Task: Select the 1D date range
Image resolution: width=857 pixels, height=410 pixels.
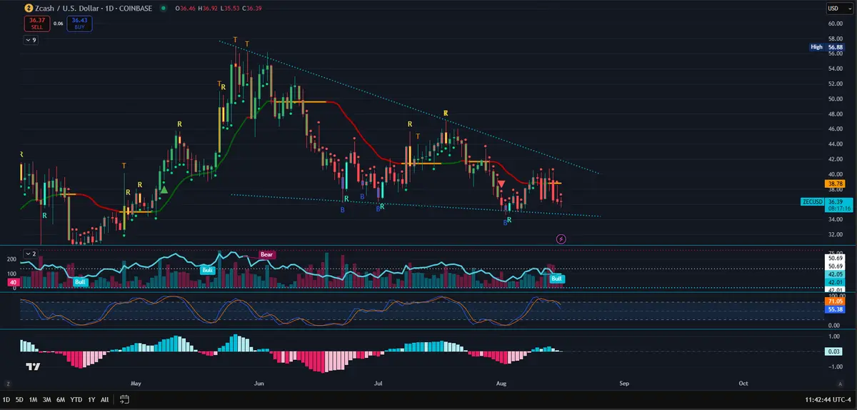Action: click(6, 399)
